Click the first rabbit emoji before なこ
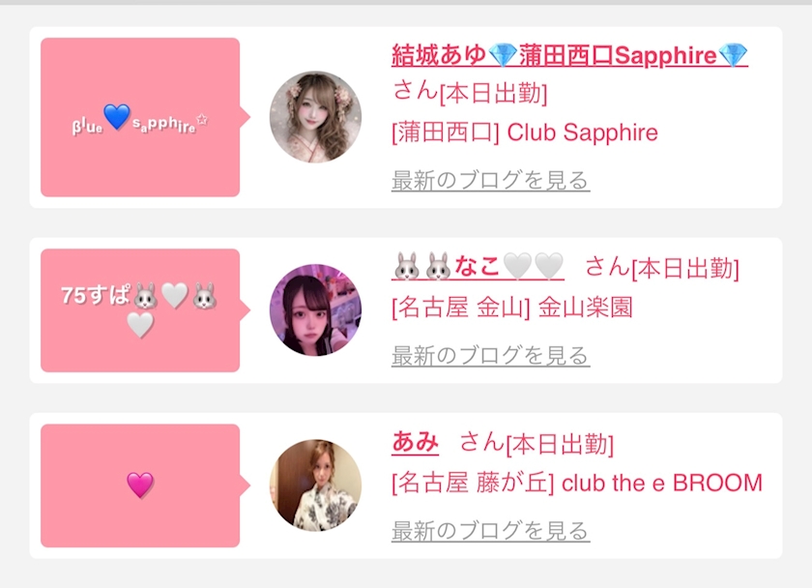The height and width of the screenshot is (588, 812). 407,267
